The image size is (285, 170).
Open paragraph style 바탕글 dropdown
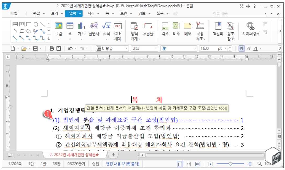126,48
